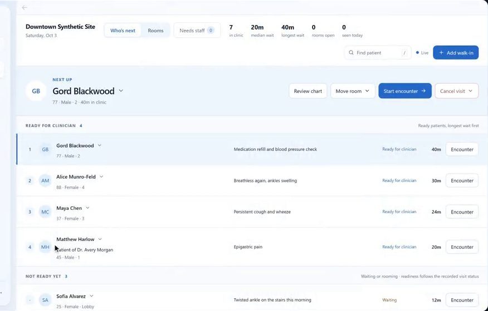The height and width of the screenshot is (311, 488).
Task: Click the Maya Chen patient name
Action: point(69,208)
